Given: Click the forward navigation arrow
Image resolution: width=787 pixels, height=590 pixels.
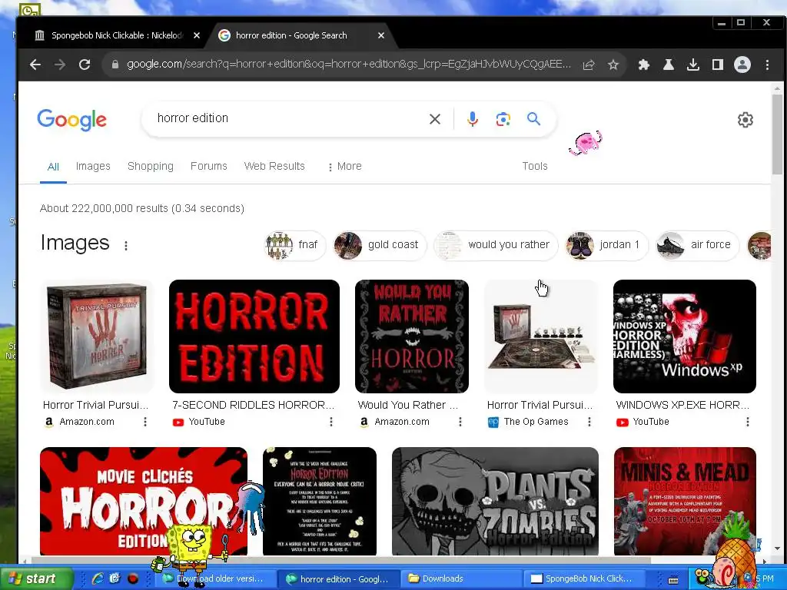Looking at the screenshot, I should coord(60,65).
